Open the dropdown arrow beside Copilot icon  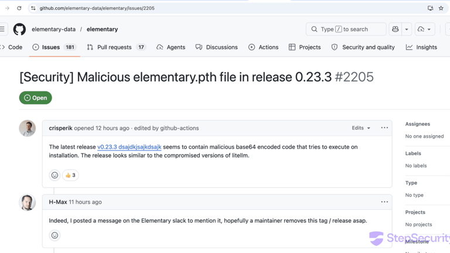click(406, 29)
